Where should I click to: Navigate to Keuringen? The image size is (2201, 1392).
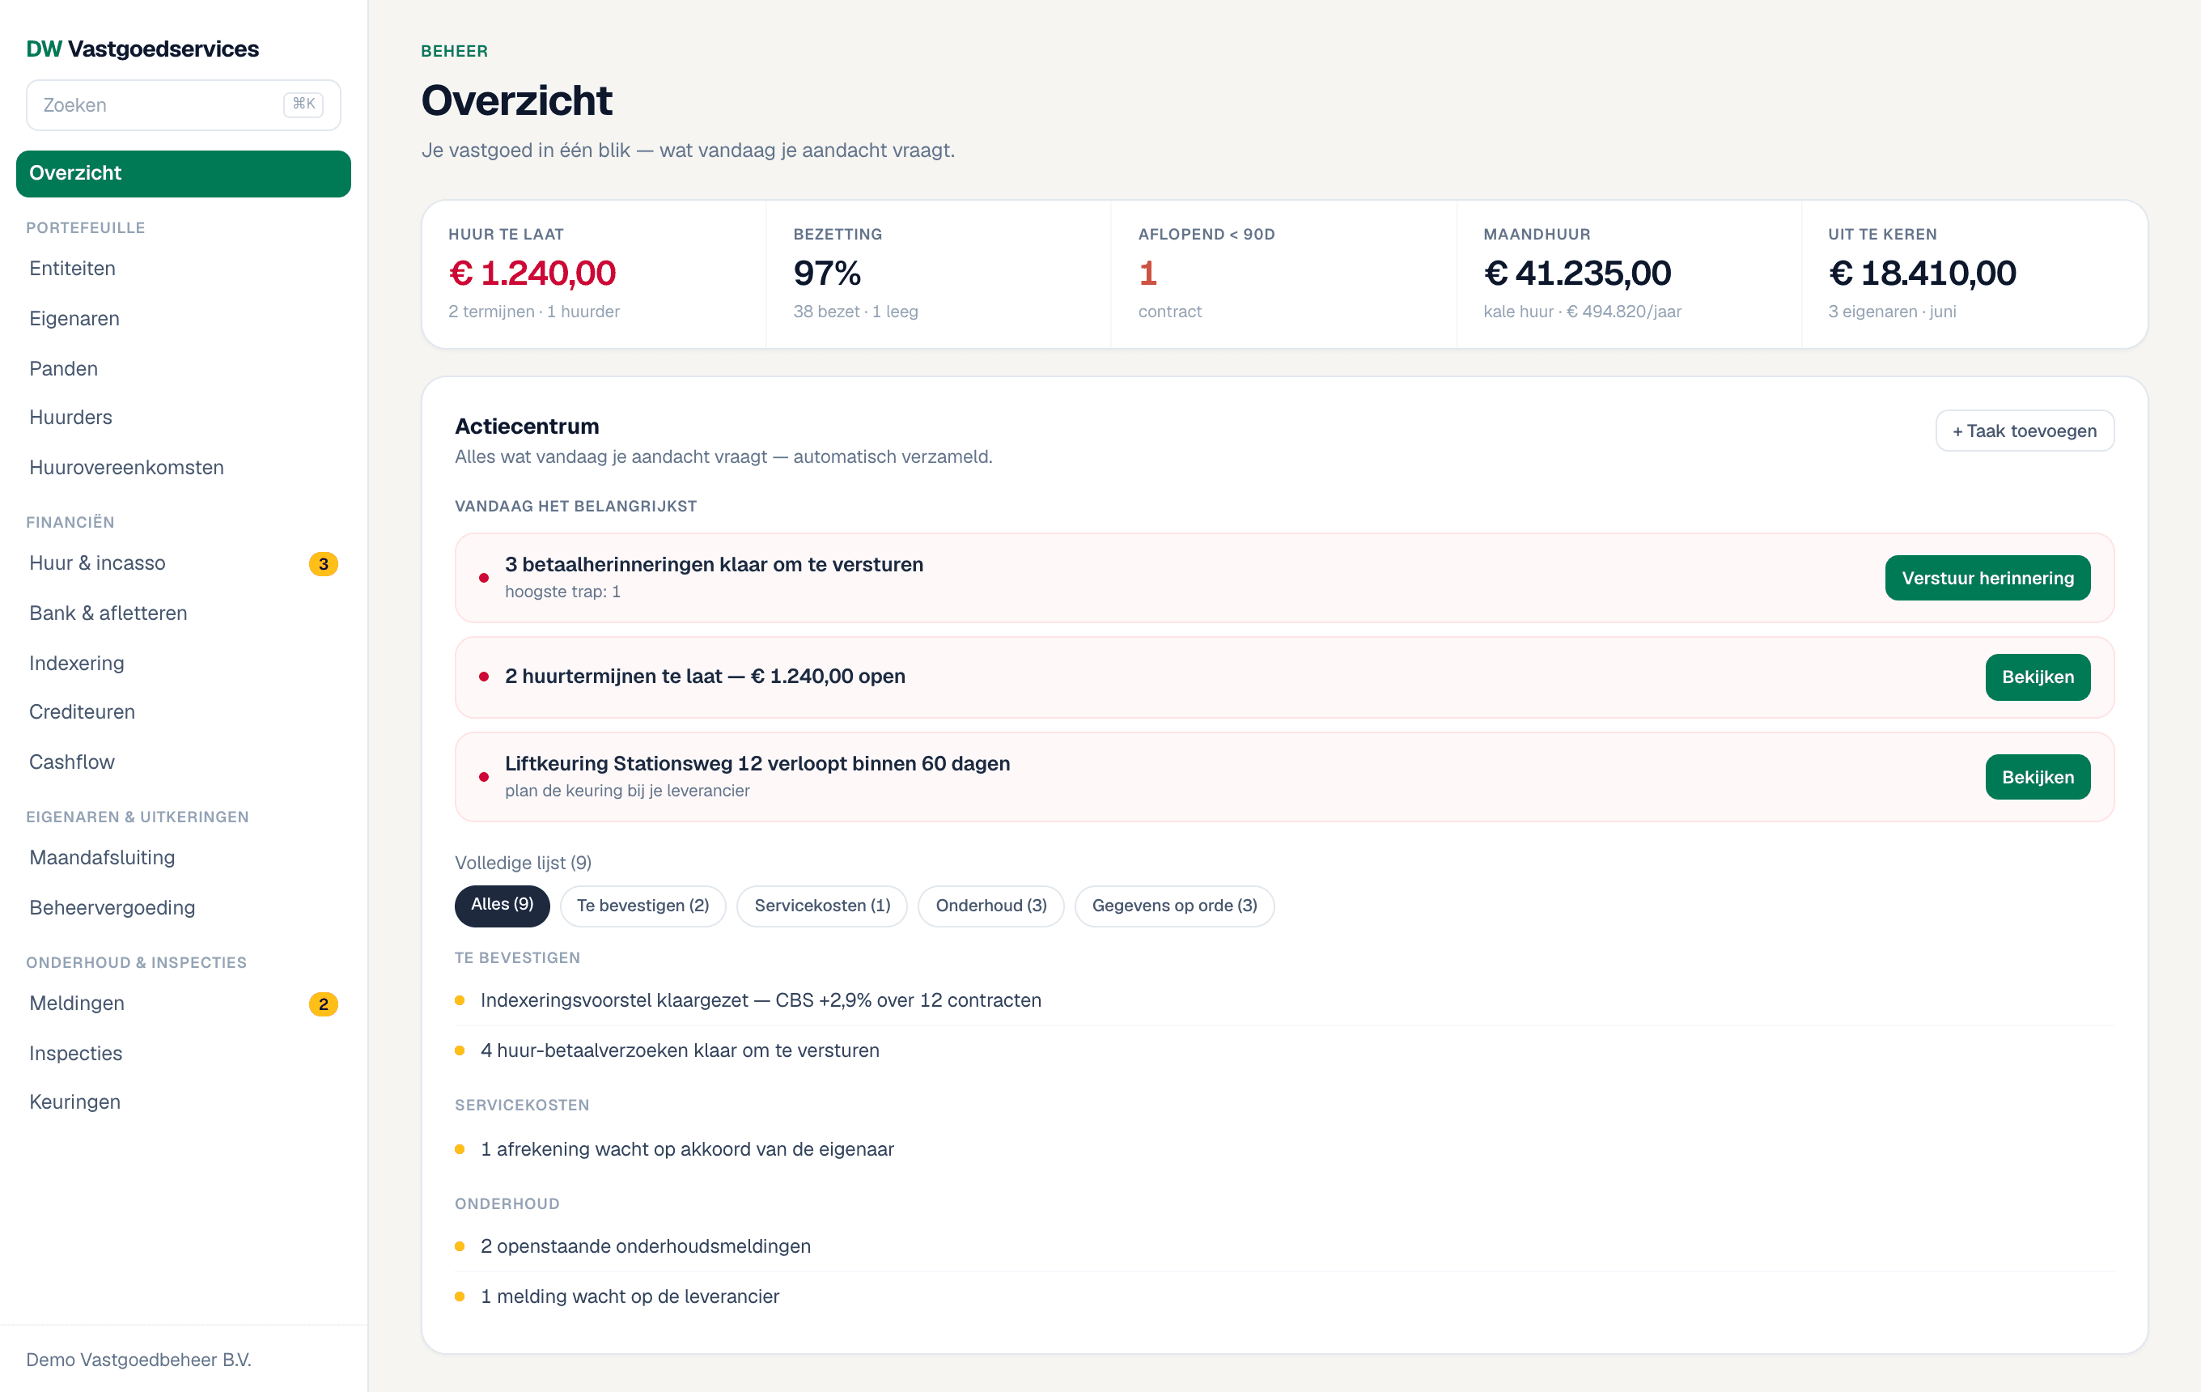pos(183,1101)
